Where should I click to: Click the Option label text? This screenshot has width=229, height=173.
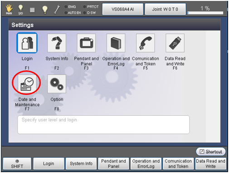coord(57,99)
